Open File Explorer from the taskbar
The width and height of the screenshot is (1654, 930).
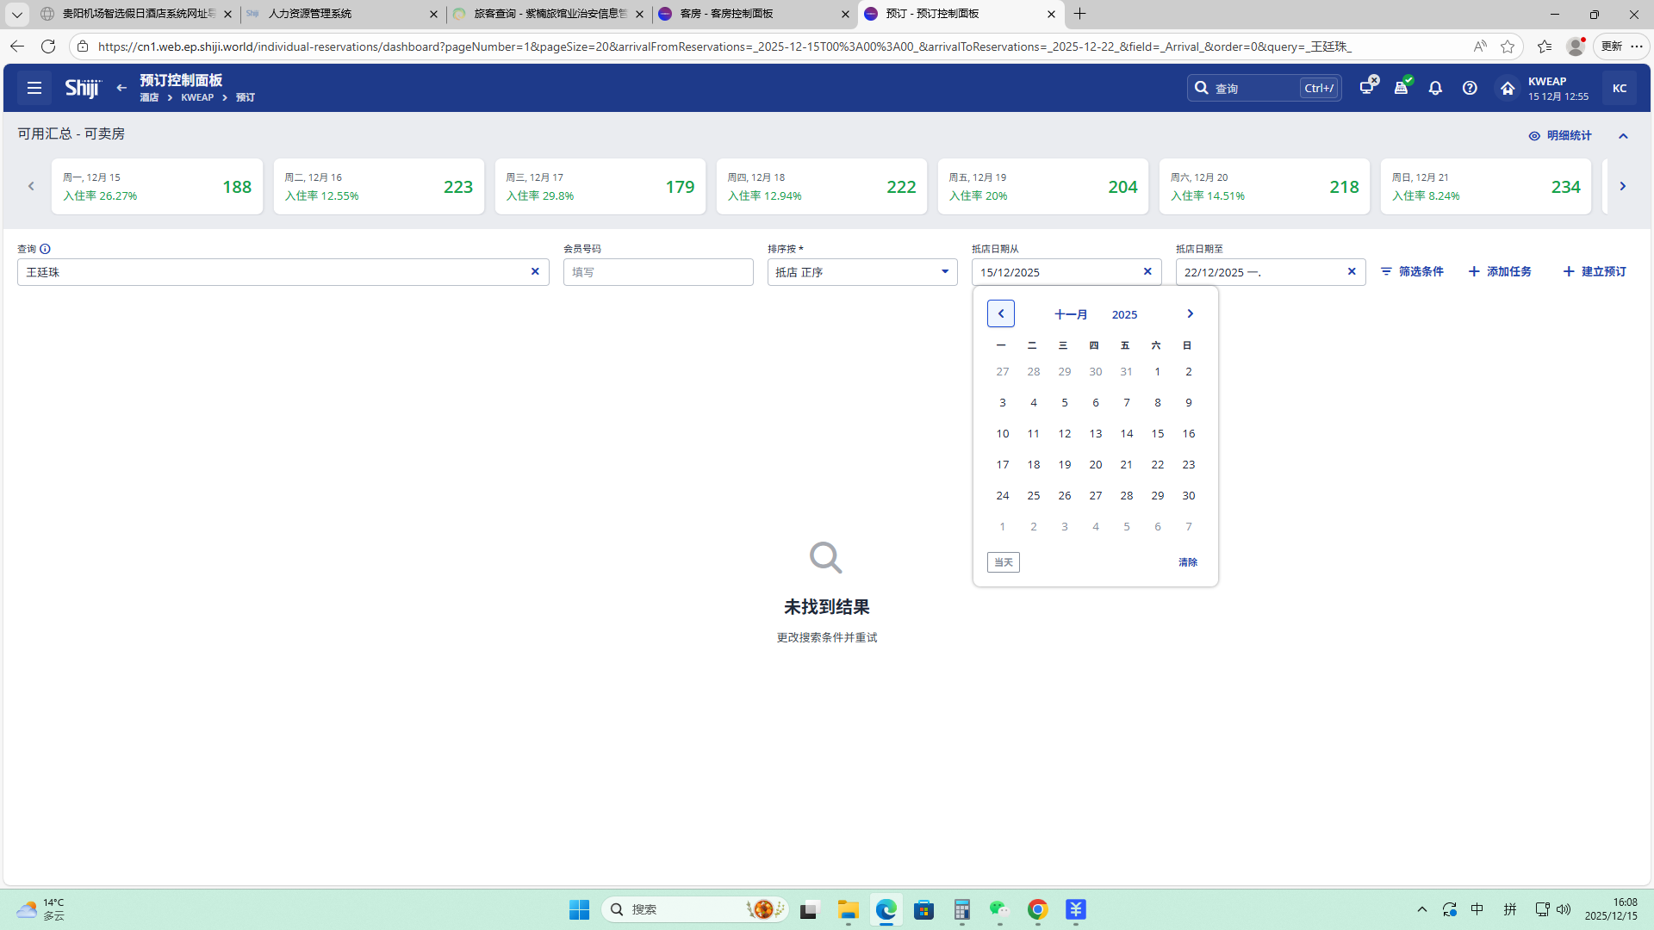click(849, 909)
